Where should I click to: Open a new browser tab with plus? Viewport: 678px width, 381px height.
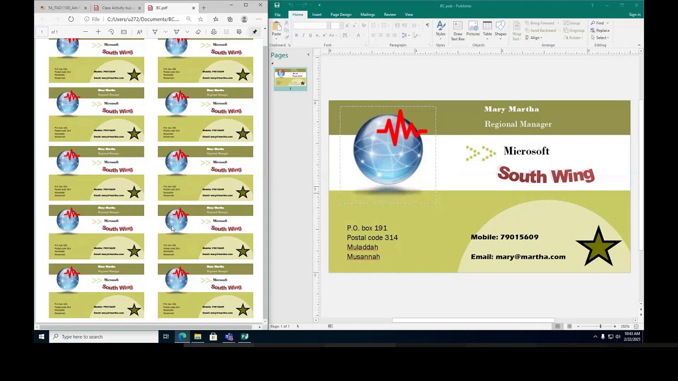pyautogui.click(x=203, y=8)
